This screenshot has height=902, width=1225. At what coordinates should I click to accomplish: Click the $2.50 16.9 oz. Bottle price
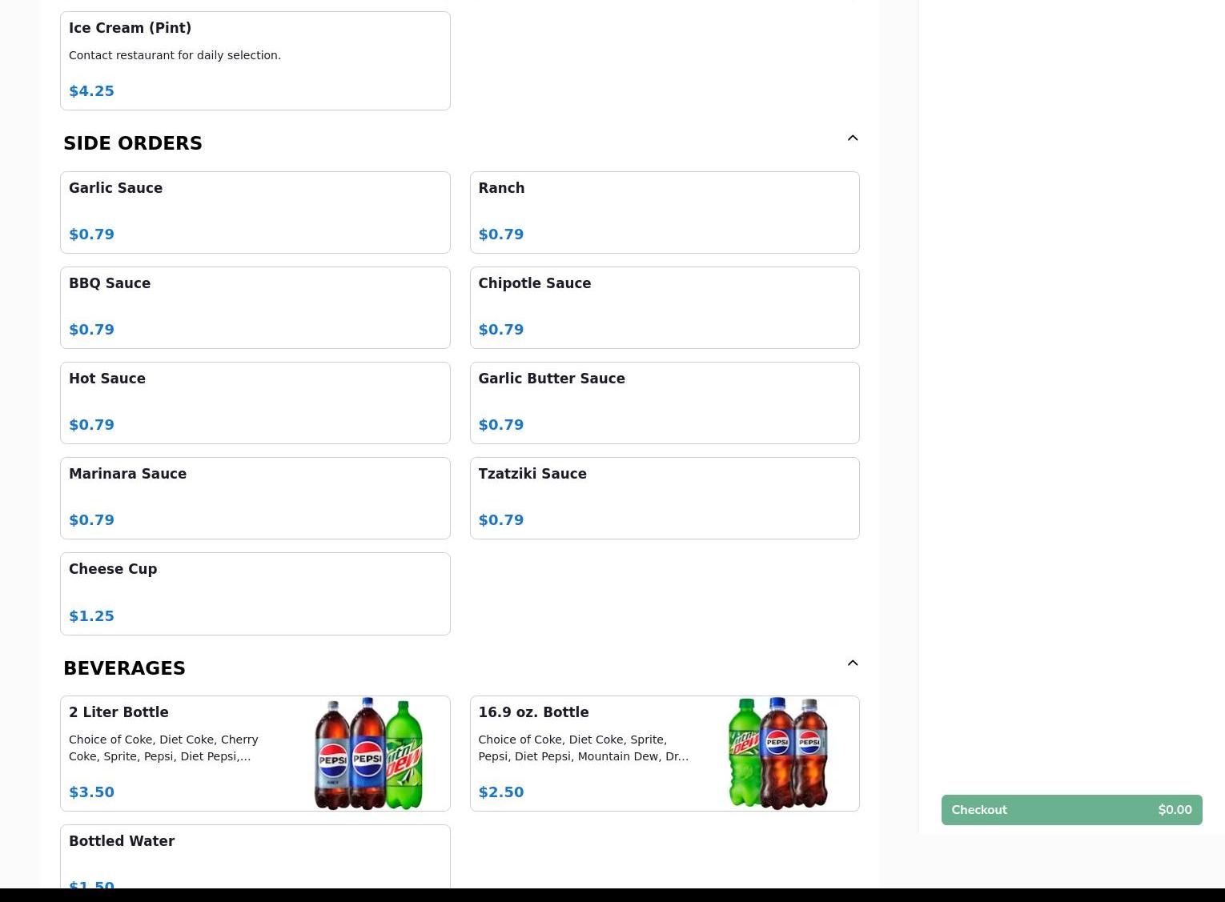pos(501,792)
